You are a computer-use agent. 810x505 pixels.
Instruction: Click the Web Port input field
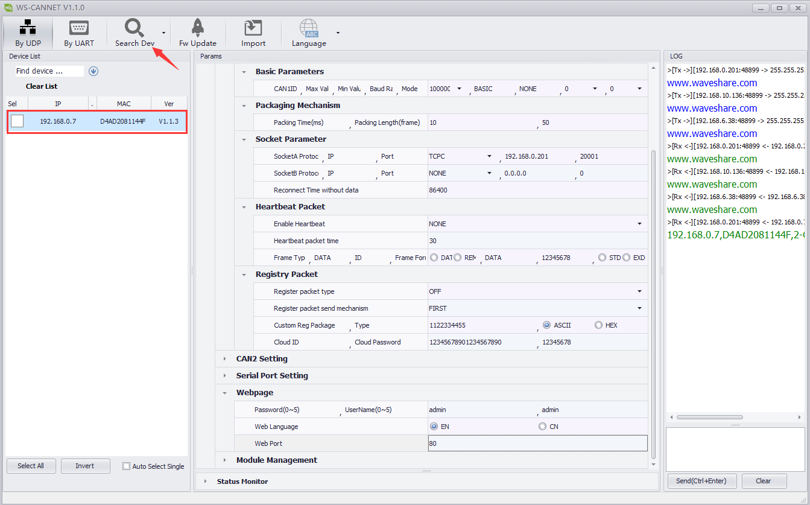pyautogui.click(x=537, y=443)
